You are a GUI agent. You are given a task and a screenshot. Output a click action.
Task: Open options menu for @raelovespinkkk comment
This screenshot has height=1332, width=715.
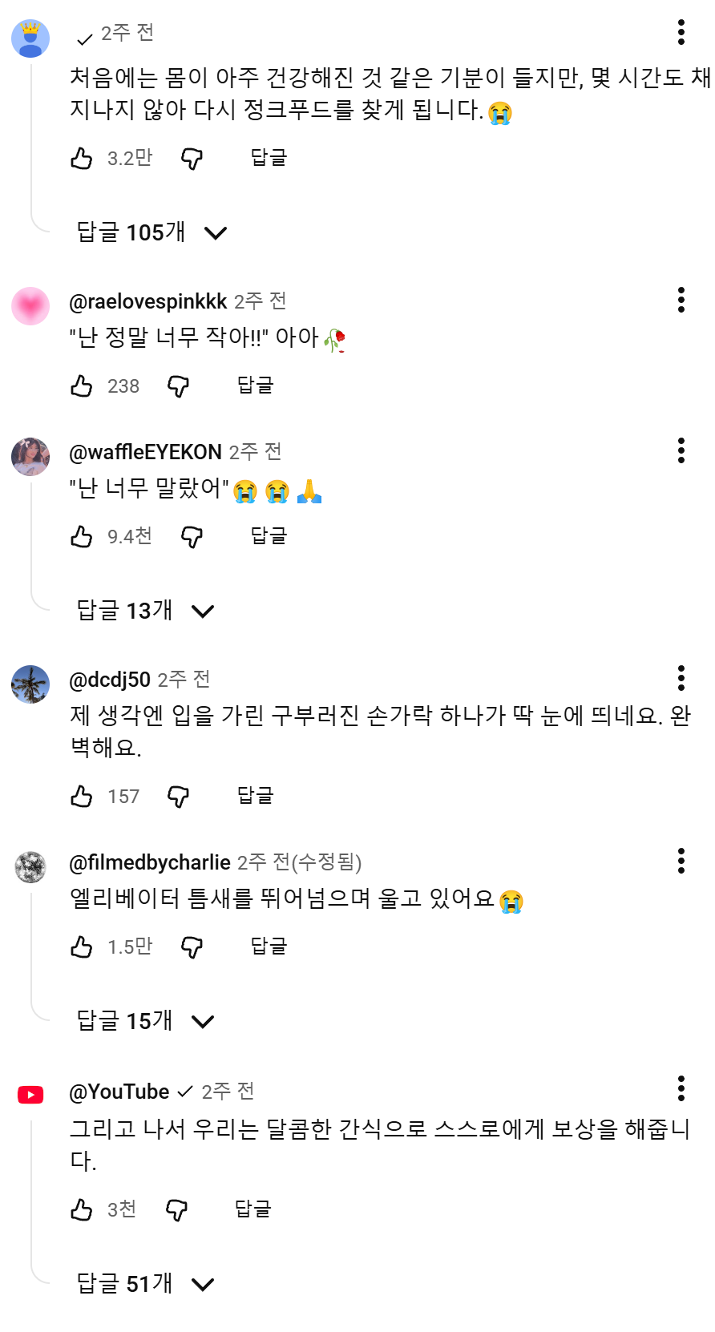[x=681, y=300]
